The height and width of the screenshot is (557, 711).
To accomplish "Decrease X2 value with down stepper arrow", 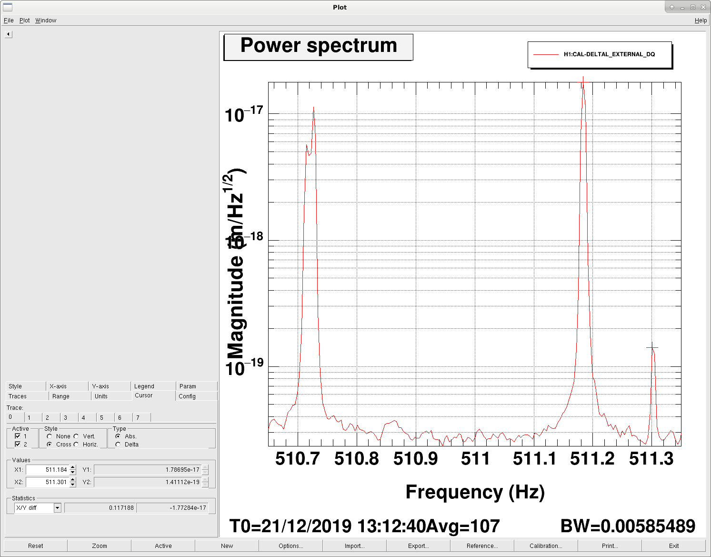I will [x=73, y=485].
